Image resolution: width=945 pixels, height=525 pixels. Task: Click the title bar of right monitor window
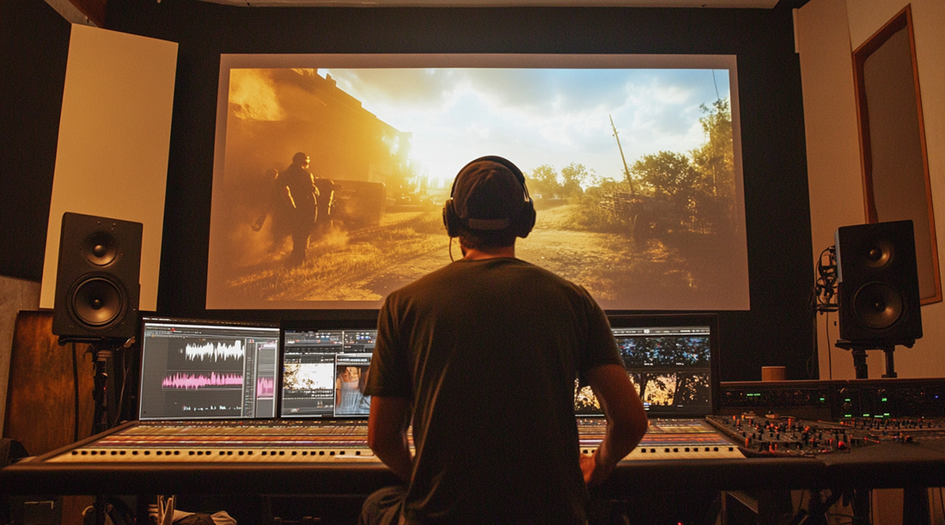[663, 331]
